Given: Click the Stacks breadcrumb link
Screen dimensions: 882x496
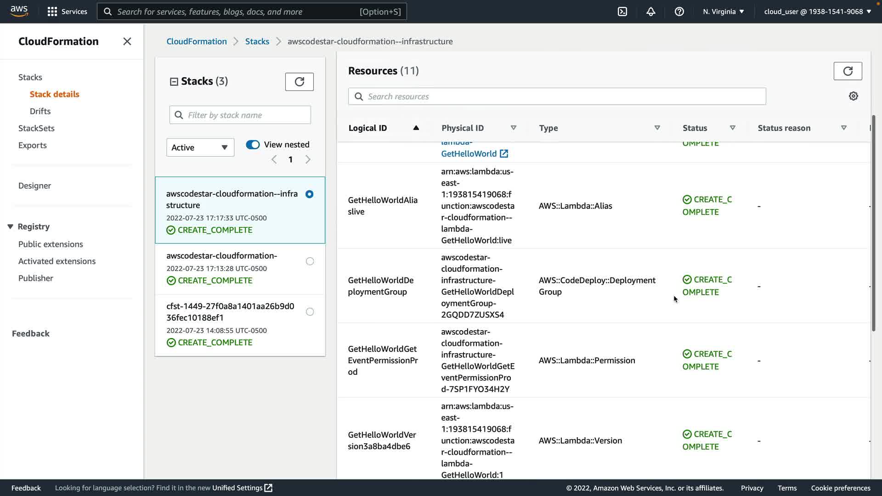Looking at the screenshot, I should click(257, 41).
